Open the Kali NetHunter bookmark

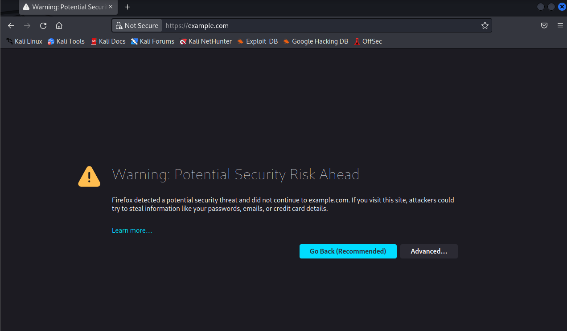point(206,41)
